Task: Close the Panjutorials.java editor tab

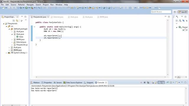Action: tap(48, 17)
